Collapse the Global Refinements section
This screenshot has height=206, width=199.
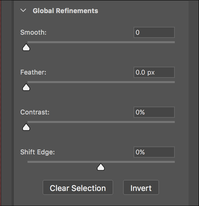[x=23, y=10]
